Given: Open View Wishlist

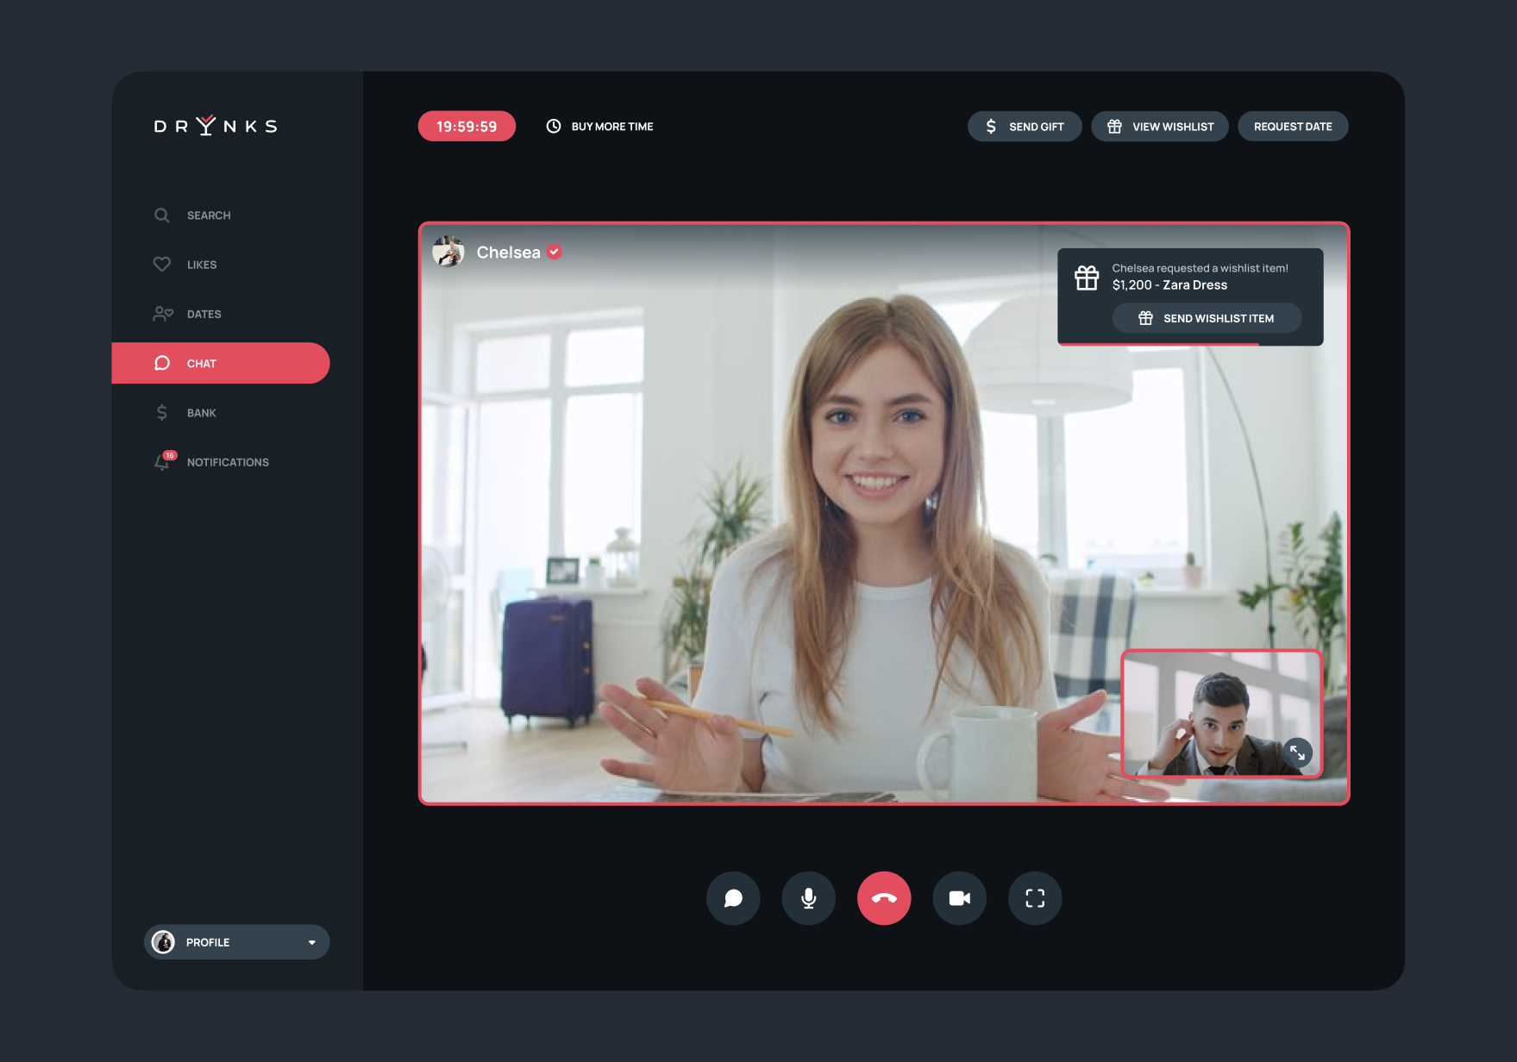Looking at the screenshot, I should coord(1160,126).
